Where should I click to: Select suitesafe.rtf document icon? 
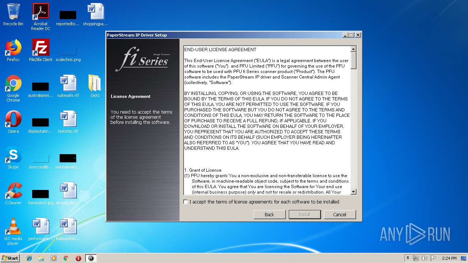click(68, 86)
